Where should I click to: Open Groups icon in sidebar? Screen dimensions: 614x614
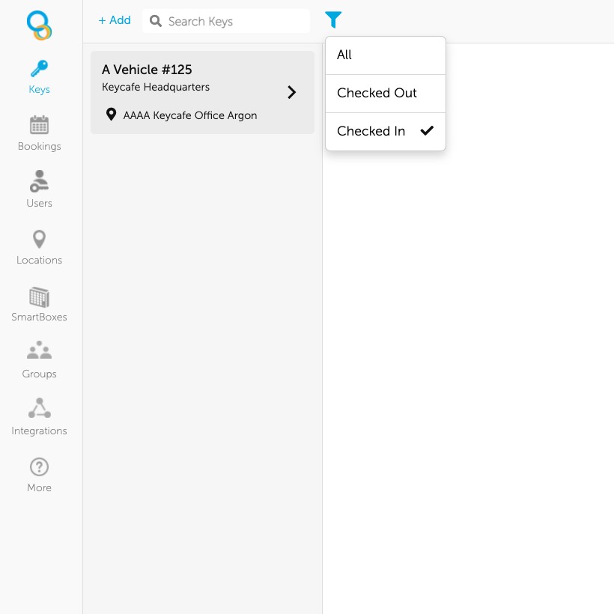[39, 352]
